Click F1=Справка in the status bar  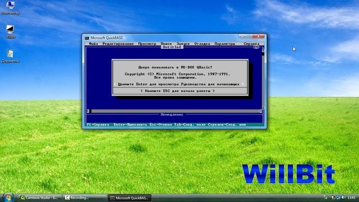98,125
